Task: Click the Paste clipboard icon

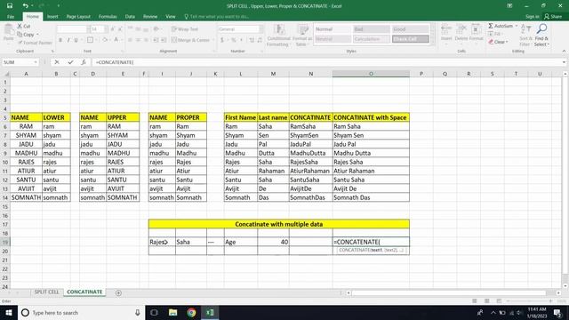Action: point(8,29)
